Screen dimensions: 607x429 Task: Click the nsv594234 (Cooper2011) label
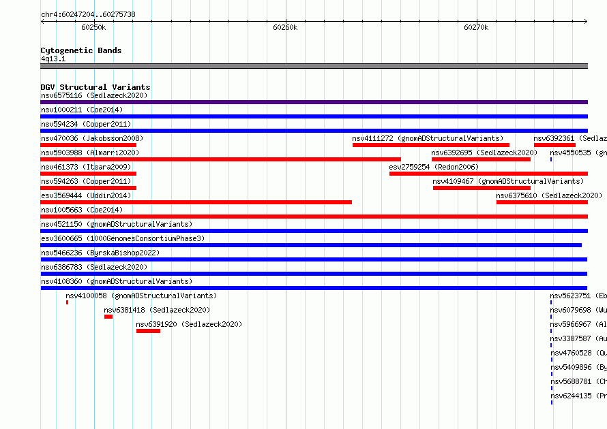[86, 124]
